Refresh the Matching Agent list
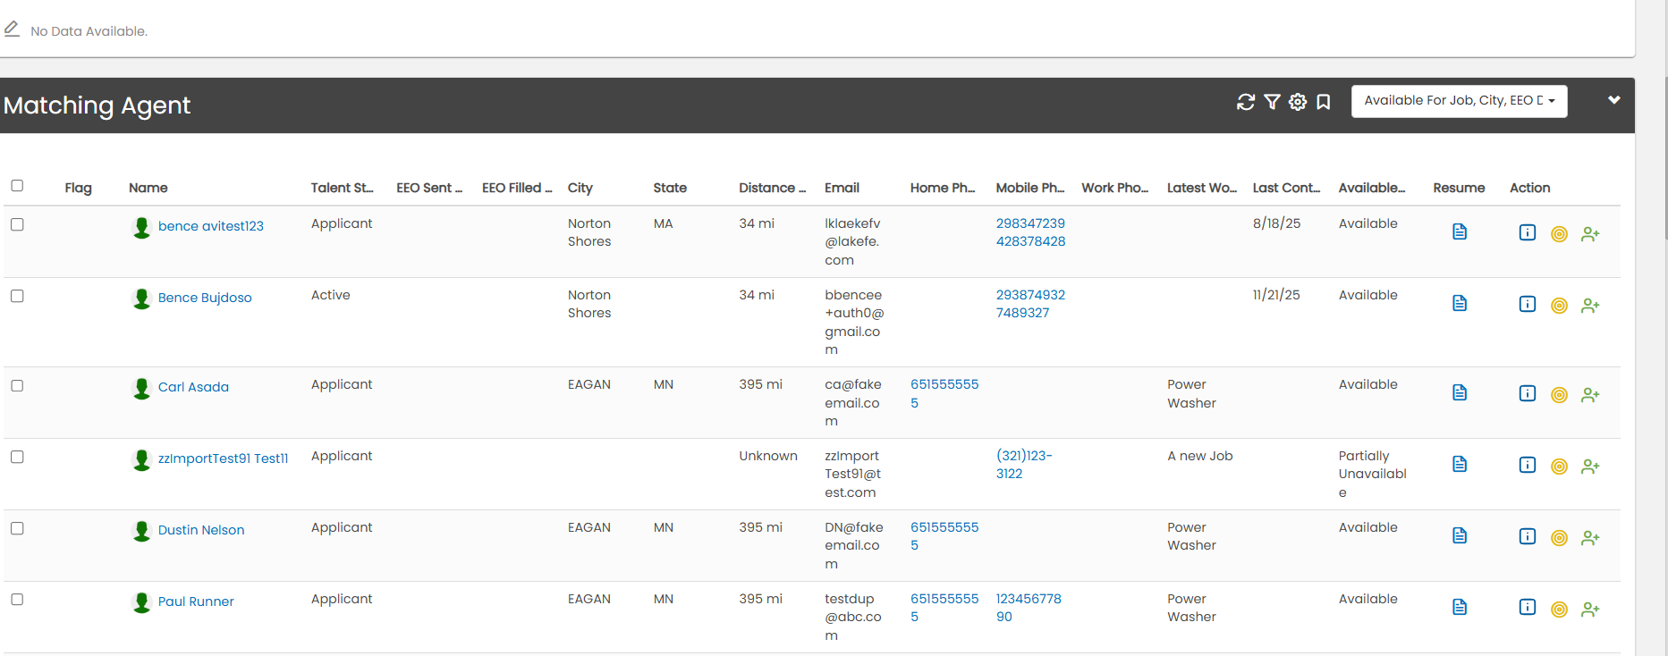Screen dimensions: 1668x656 [1246, 102]
